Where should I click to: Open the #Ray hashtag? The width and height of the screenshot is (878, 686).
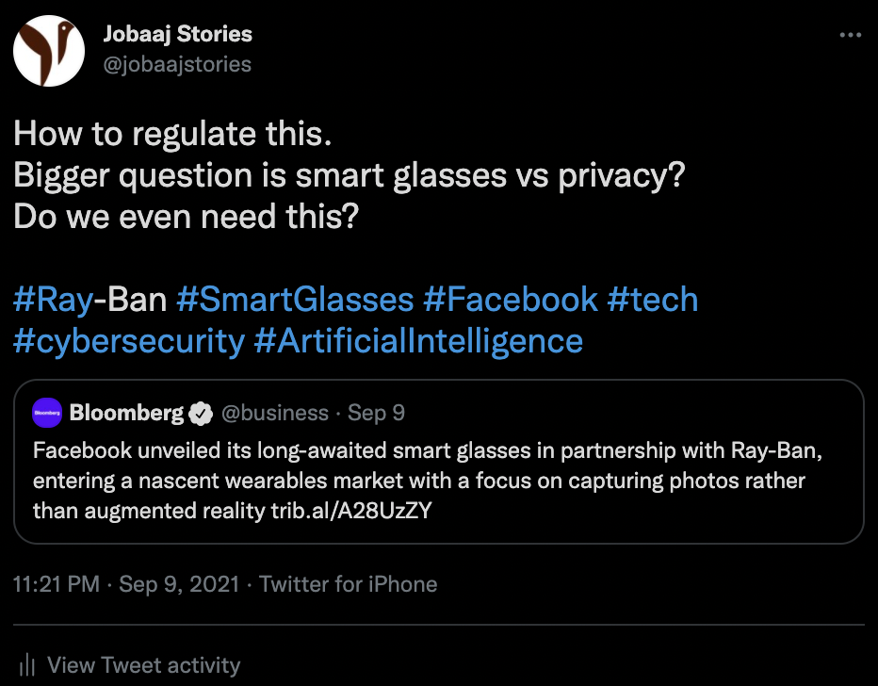point(53,300)
